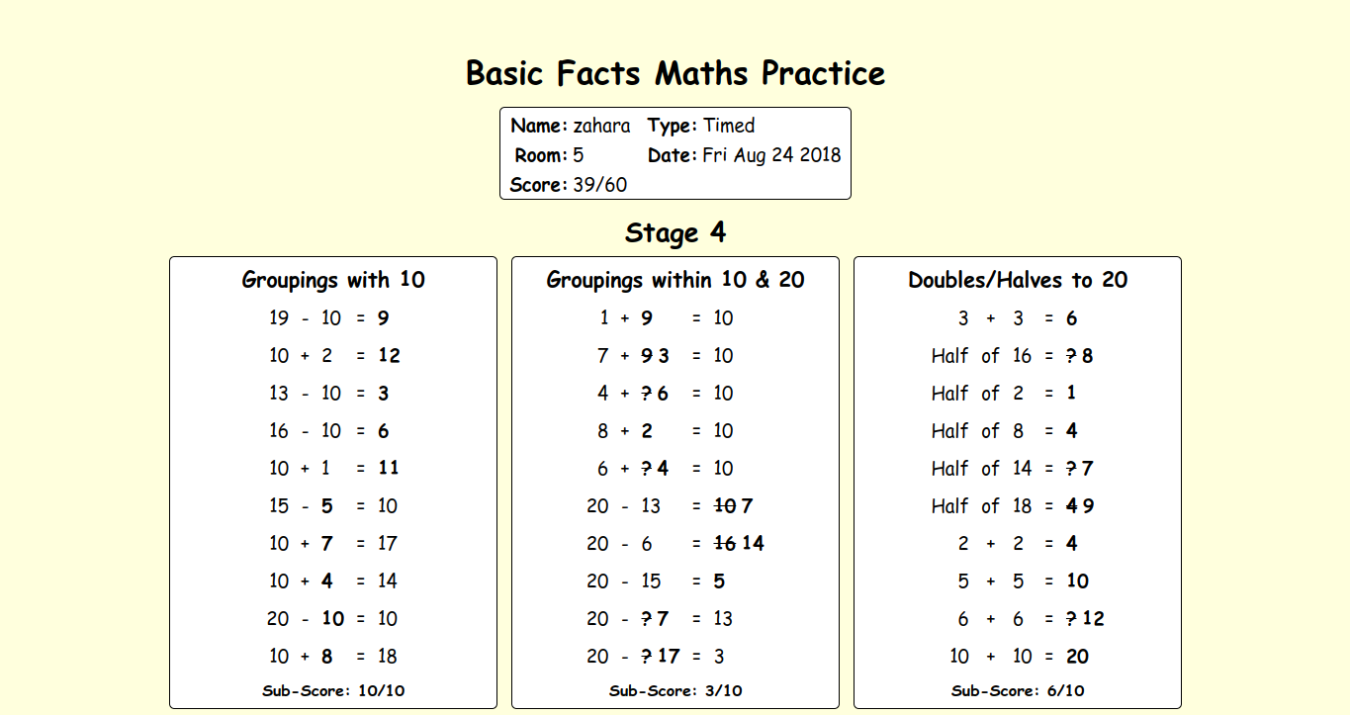The image size is (1350, 715).
Task: Click the Name: label
Action: pyautogui.click(x=539, y=126)
